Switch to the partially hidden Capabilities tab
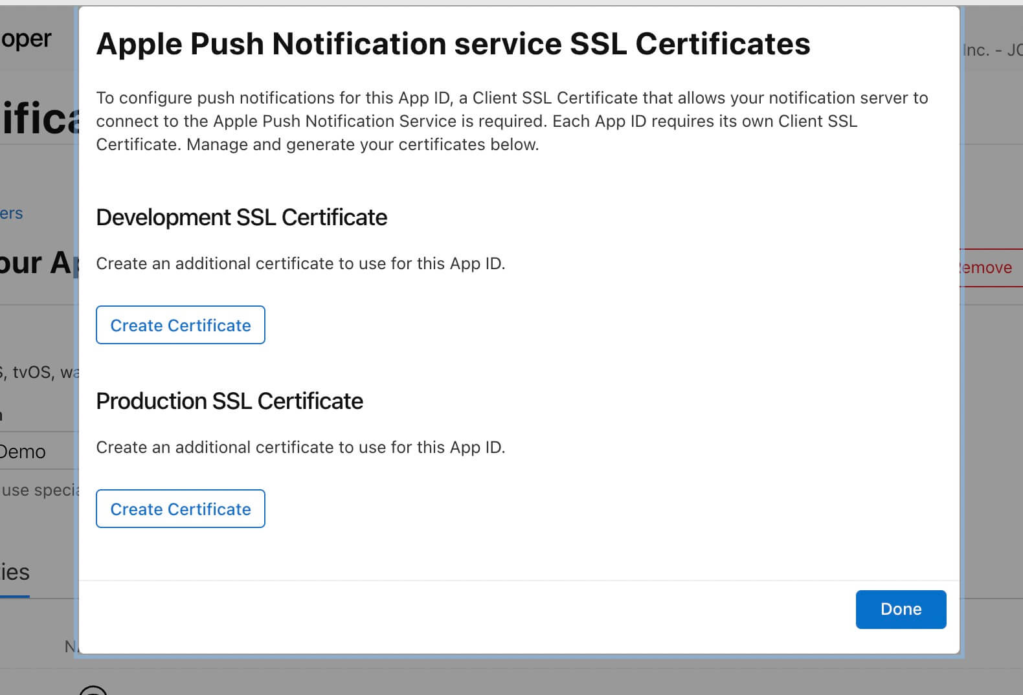Image resolution: width=1023 pixels, height=695 pixels. click(15, 572)
